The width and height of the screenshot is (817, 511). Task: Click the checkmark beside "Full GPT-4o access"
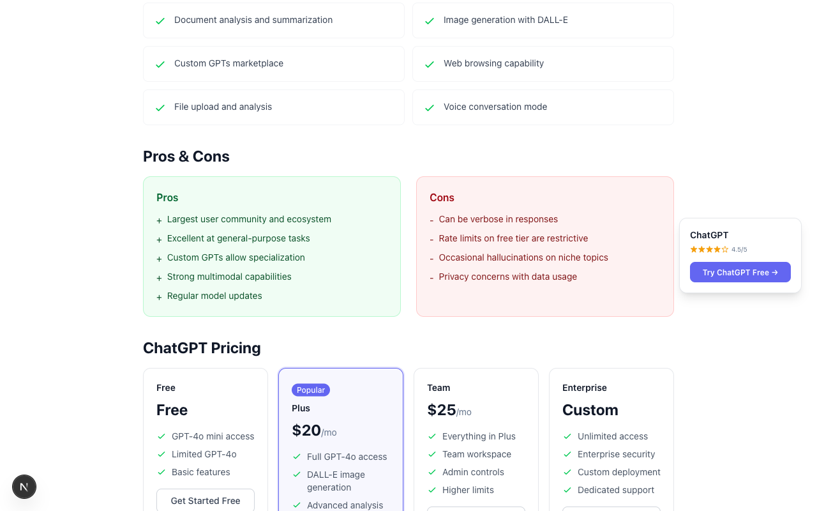pyautogui.click(x=297, y=457)
